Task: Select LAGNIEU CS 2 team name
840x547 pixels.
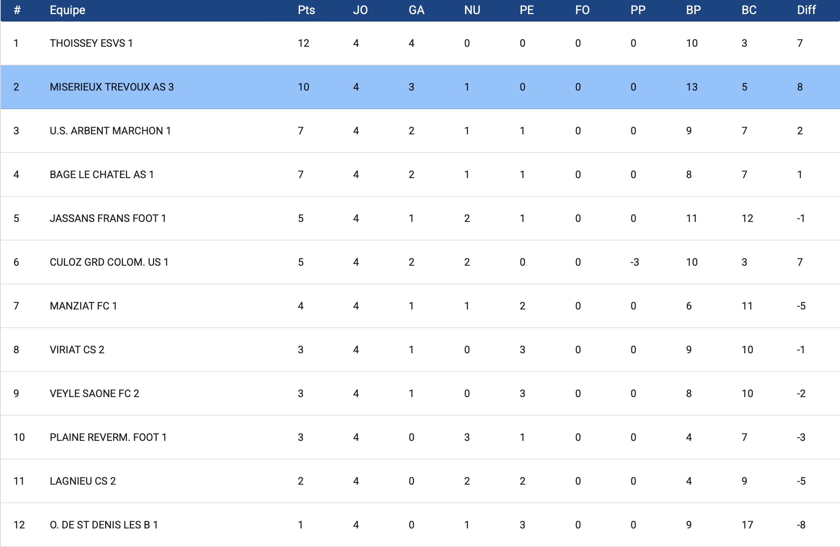Action: coord(82,481)
